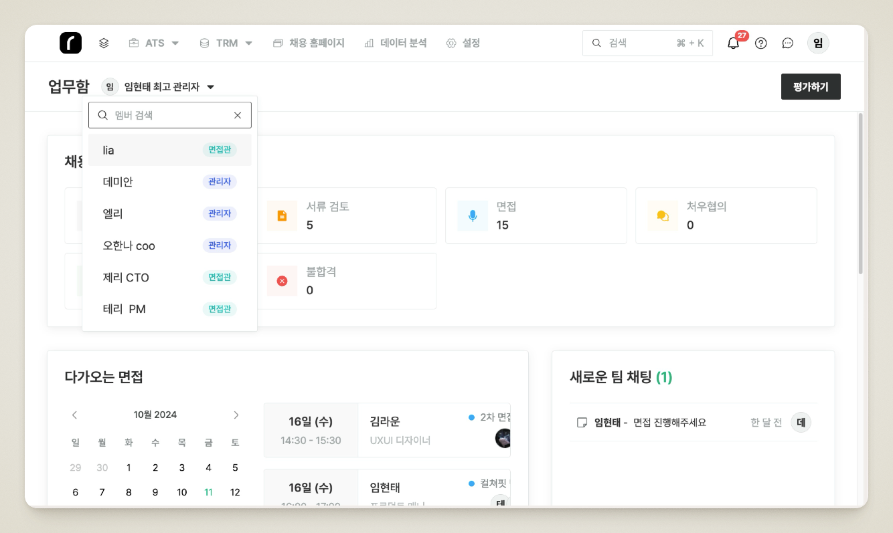This screenshot has width=893, height=533.
Task: Open the 데이터 분석 menu item
Action: pyautogui.click(x=396, y=43)
